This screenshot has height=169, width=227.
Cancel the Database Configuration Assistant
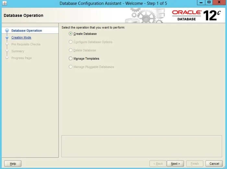pyautogui.click(x=214, y=163)
